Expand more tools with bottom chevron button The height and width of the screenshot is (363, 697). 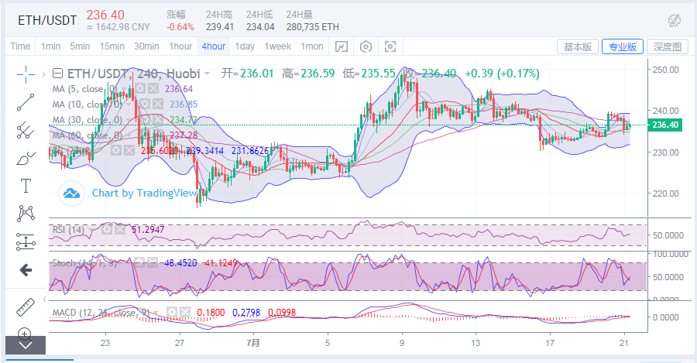(x=26, y=345)
